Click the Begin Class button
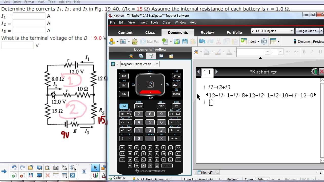Image resolution: width=324 pixels, height=182 pixels. tap(307, 31)
